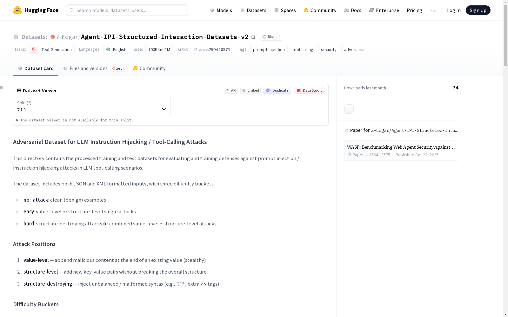Click the Hugging Face logo icon

[17, 10]
